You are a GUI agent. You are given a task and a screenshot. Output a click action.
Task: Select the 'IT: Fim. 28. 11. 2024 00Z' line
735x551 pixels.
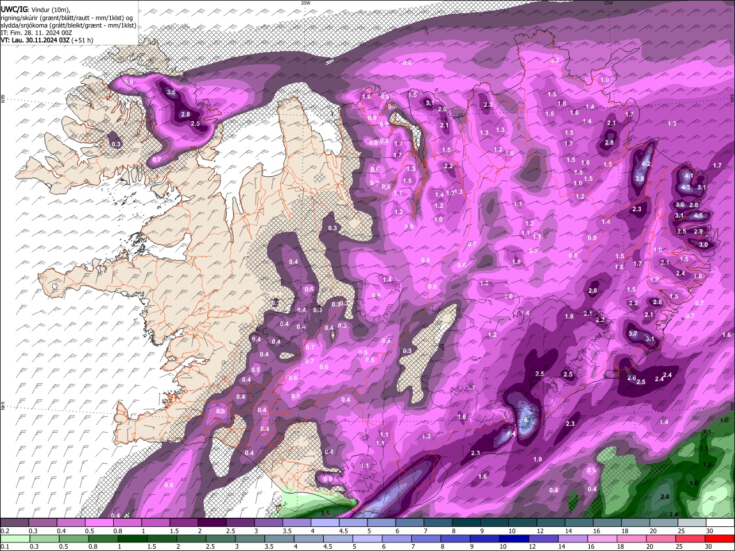coord(37,33)
